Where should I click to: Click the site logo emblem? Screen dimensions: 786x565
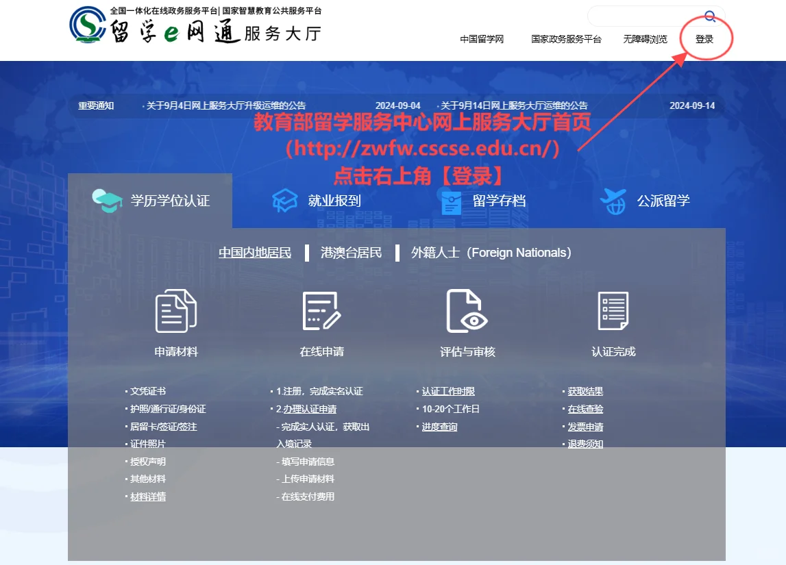tap(87, 25)
